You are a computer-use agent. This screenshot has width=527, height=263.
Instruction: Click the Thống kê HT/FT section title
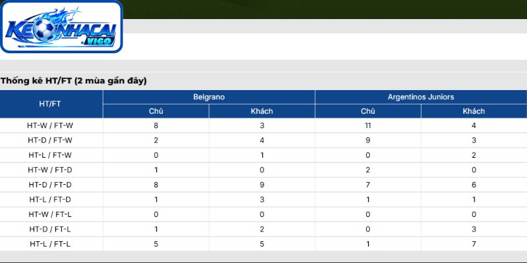(x=74, y=81)
